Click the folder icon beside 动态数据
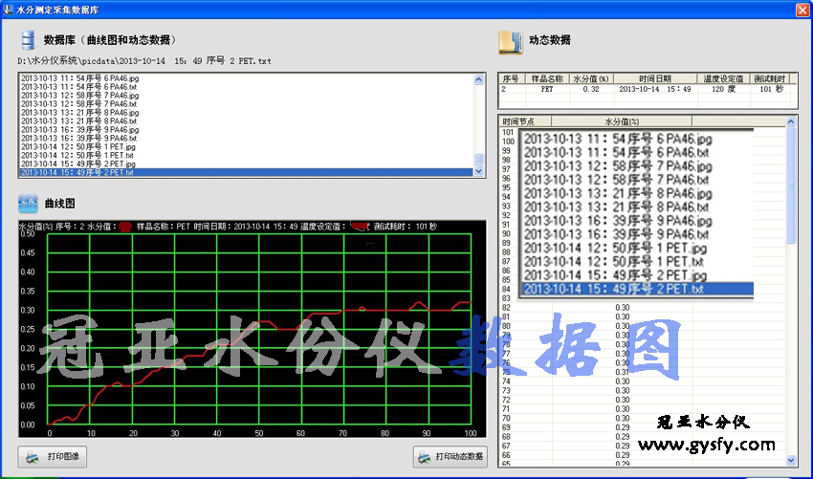The image size is (813, 479). pyautogui.click(x=510, y=42)
